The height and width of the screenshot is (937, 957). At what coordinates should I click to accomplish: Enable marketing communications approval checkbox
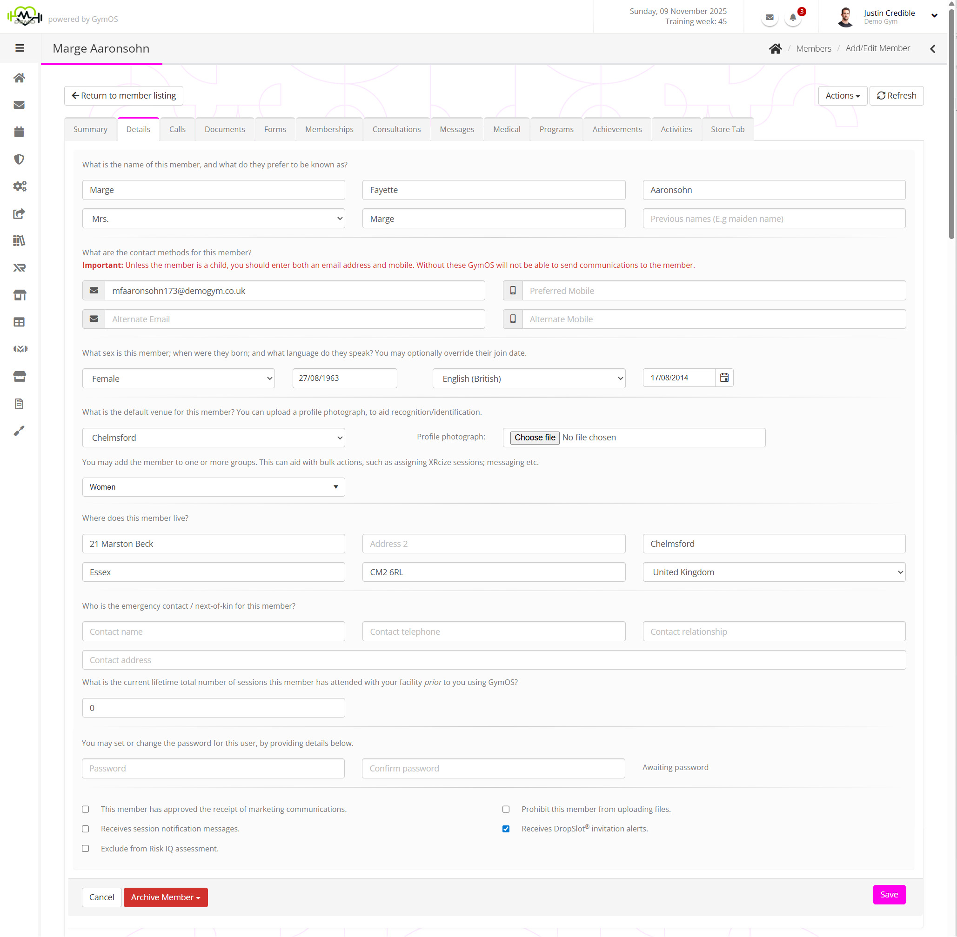(86, 809)
